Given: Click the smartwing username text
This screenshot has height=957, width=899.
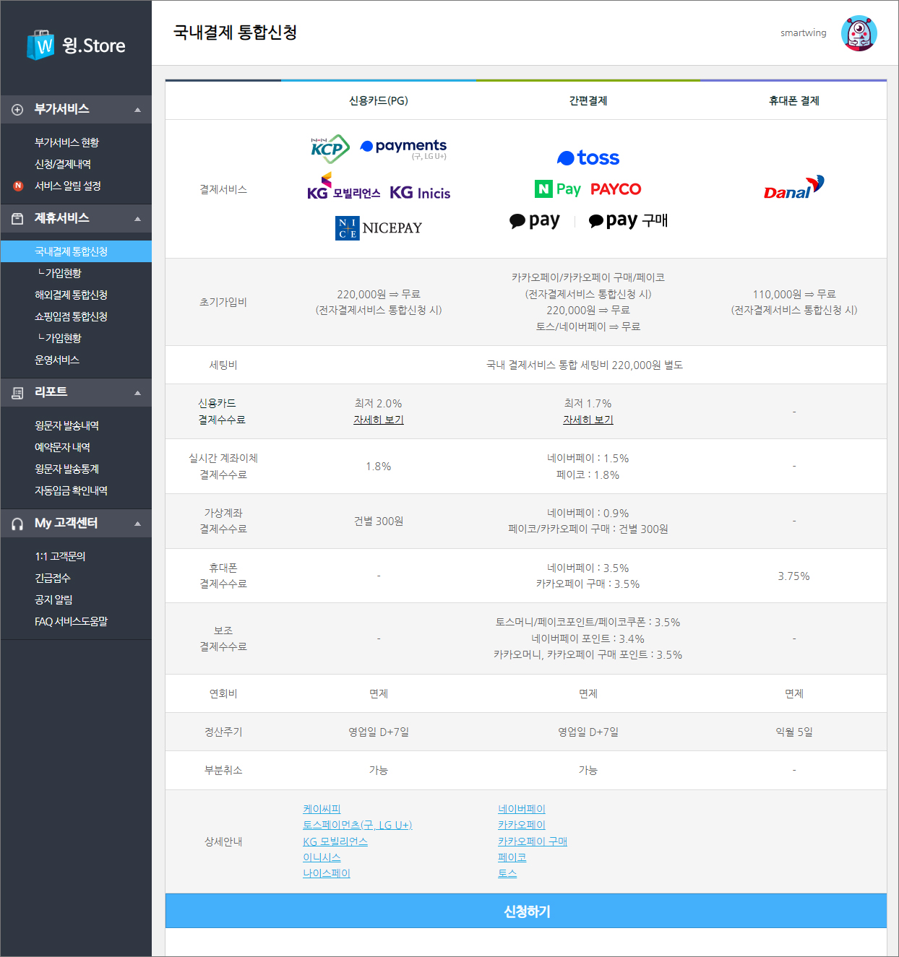Looking at the screenshot, I should tap(804, 33).
